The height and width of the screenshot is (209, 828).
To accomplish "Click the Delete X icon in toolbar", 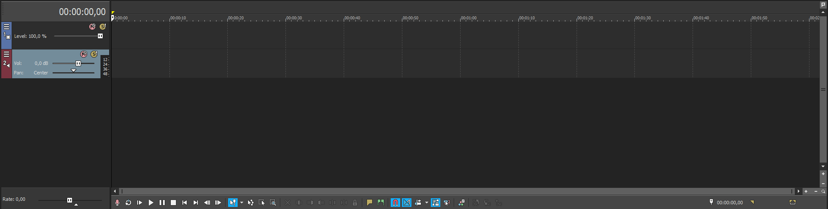I will (288, 203).
